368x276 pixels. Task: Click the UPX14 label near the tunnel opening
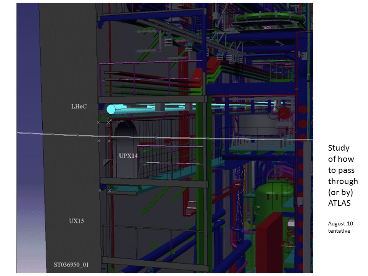(x=128, y=156)
